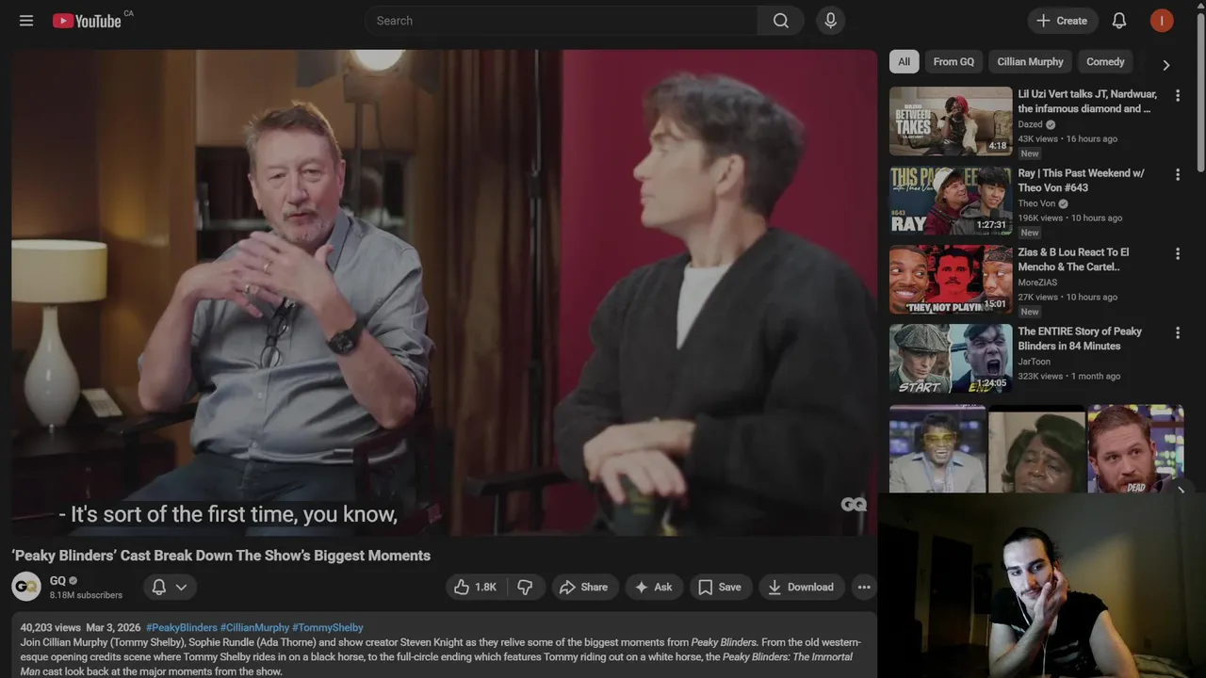The image size is (1206, 678).
Task: Click the Share button
Action: click(584, 587)
